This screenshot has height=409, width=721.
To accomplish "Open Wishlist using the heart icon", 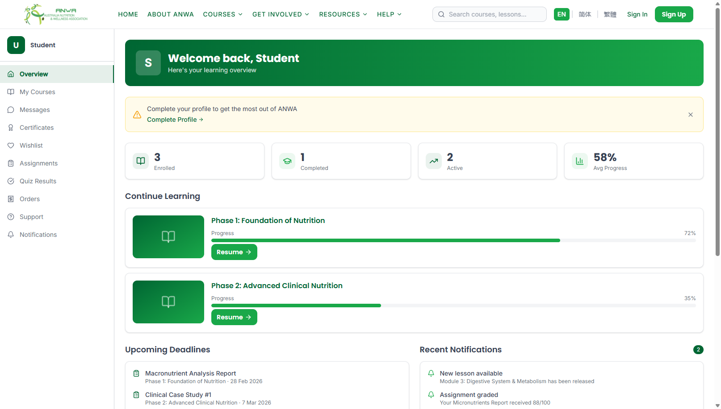I will coord(11,145).
